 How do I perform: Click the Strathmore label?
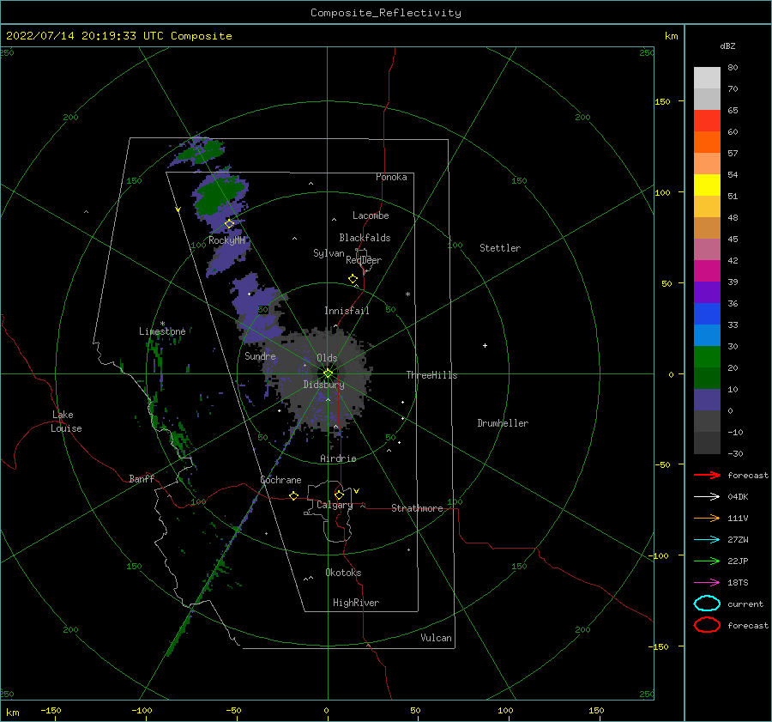(x=417, y=508)
